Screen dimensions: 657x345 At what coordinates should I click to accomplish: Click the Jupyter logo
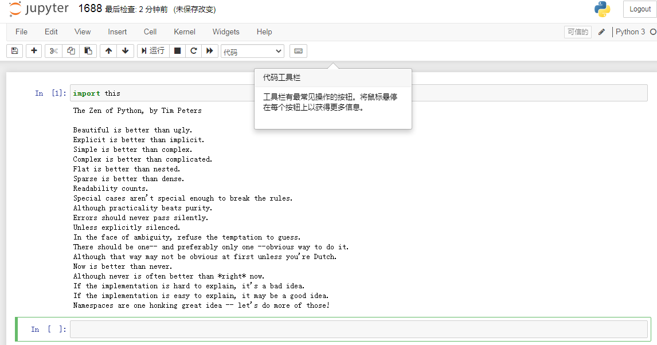pos(38,9)
